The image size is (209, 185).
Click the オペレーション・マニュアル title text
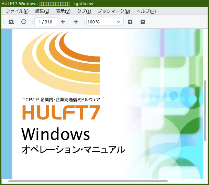(x=74, y=150)
